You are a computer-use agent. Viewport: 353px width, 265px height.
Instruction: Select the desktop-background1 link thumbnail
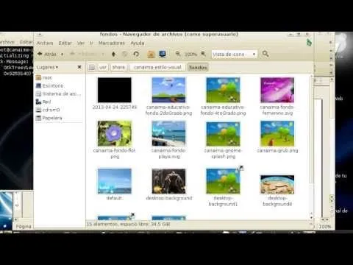(223, 181)
